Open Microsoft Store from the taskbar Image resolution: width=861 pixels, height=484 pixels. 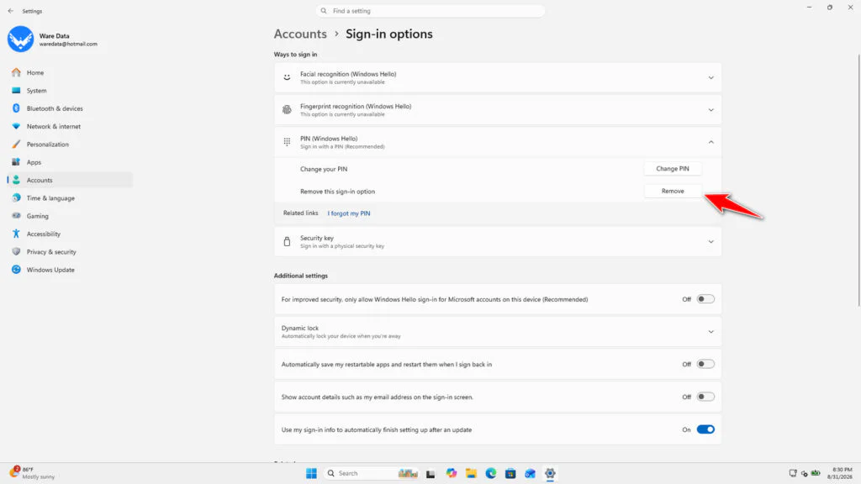510,473
